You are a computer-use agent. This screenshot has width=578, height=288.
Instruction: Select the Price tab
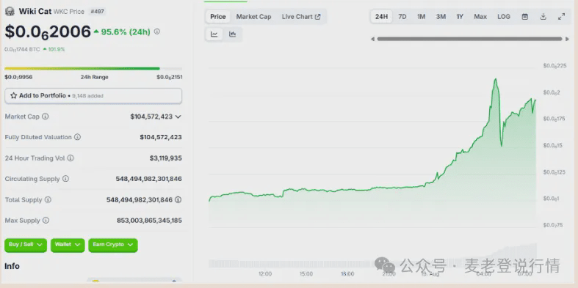[218, 17]
